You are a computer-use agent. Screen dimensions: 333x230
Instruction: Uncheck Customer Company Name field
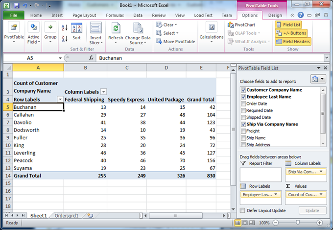(x=243, y=90)
